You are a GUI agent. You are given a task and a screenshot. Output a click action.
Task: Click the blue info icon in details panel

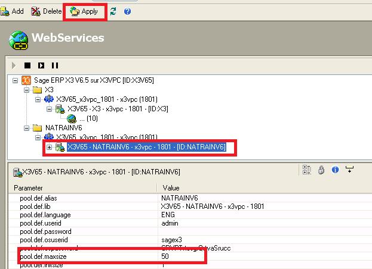335,170
